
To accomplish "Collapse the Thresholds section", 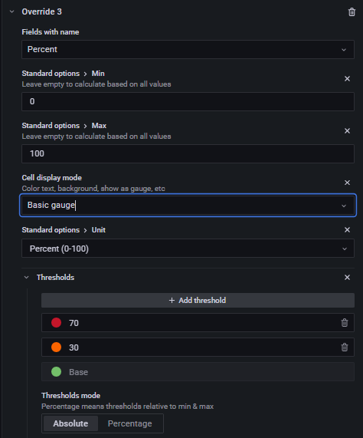I will 27,278.
